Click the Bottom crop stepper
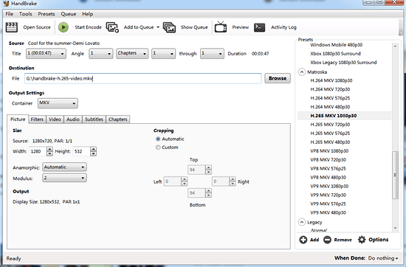Viewport: 406px width, 267px height. click(x=208, y=193)
